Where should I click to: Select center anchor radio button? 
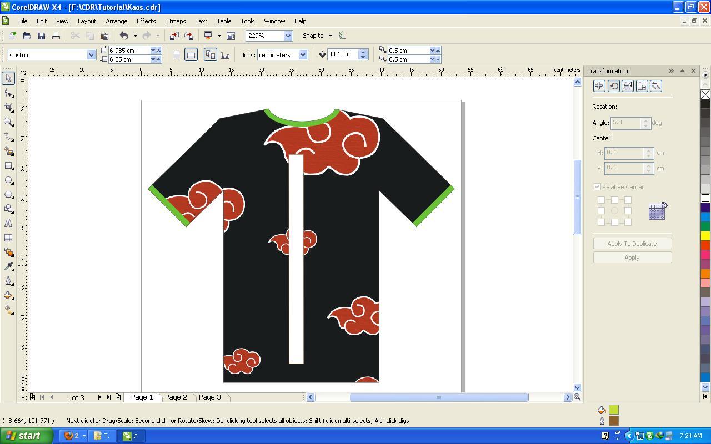[x=614, y=211]
